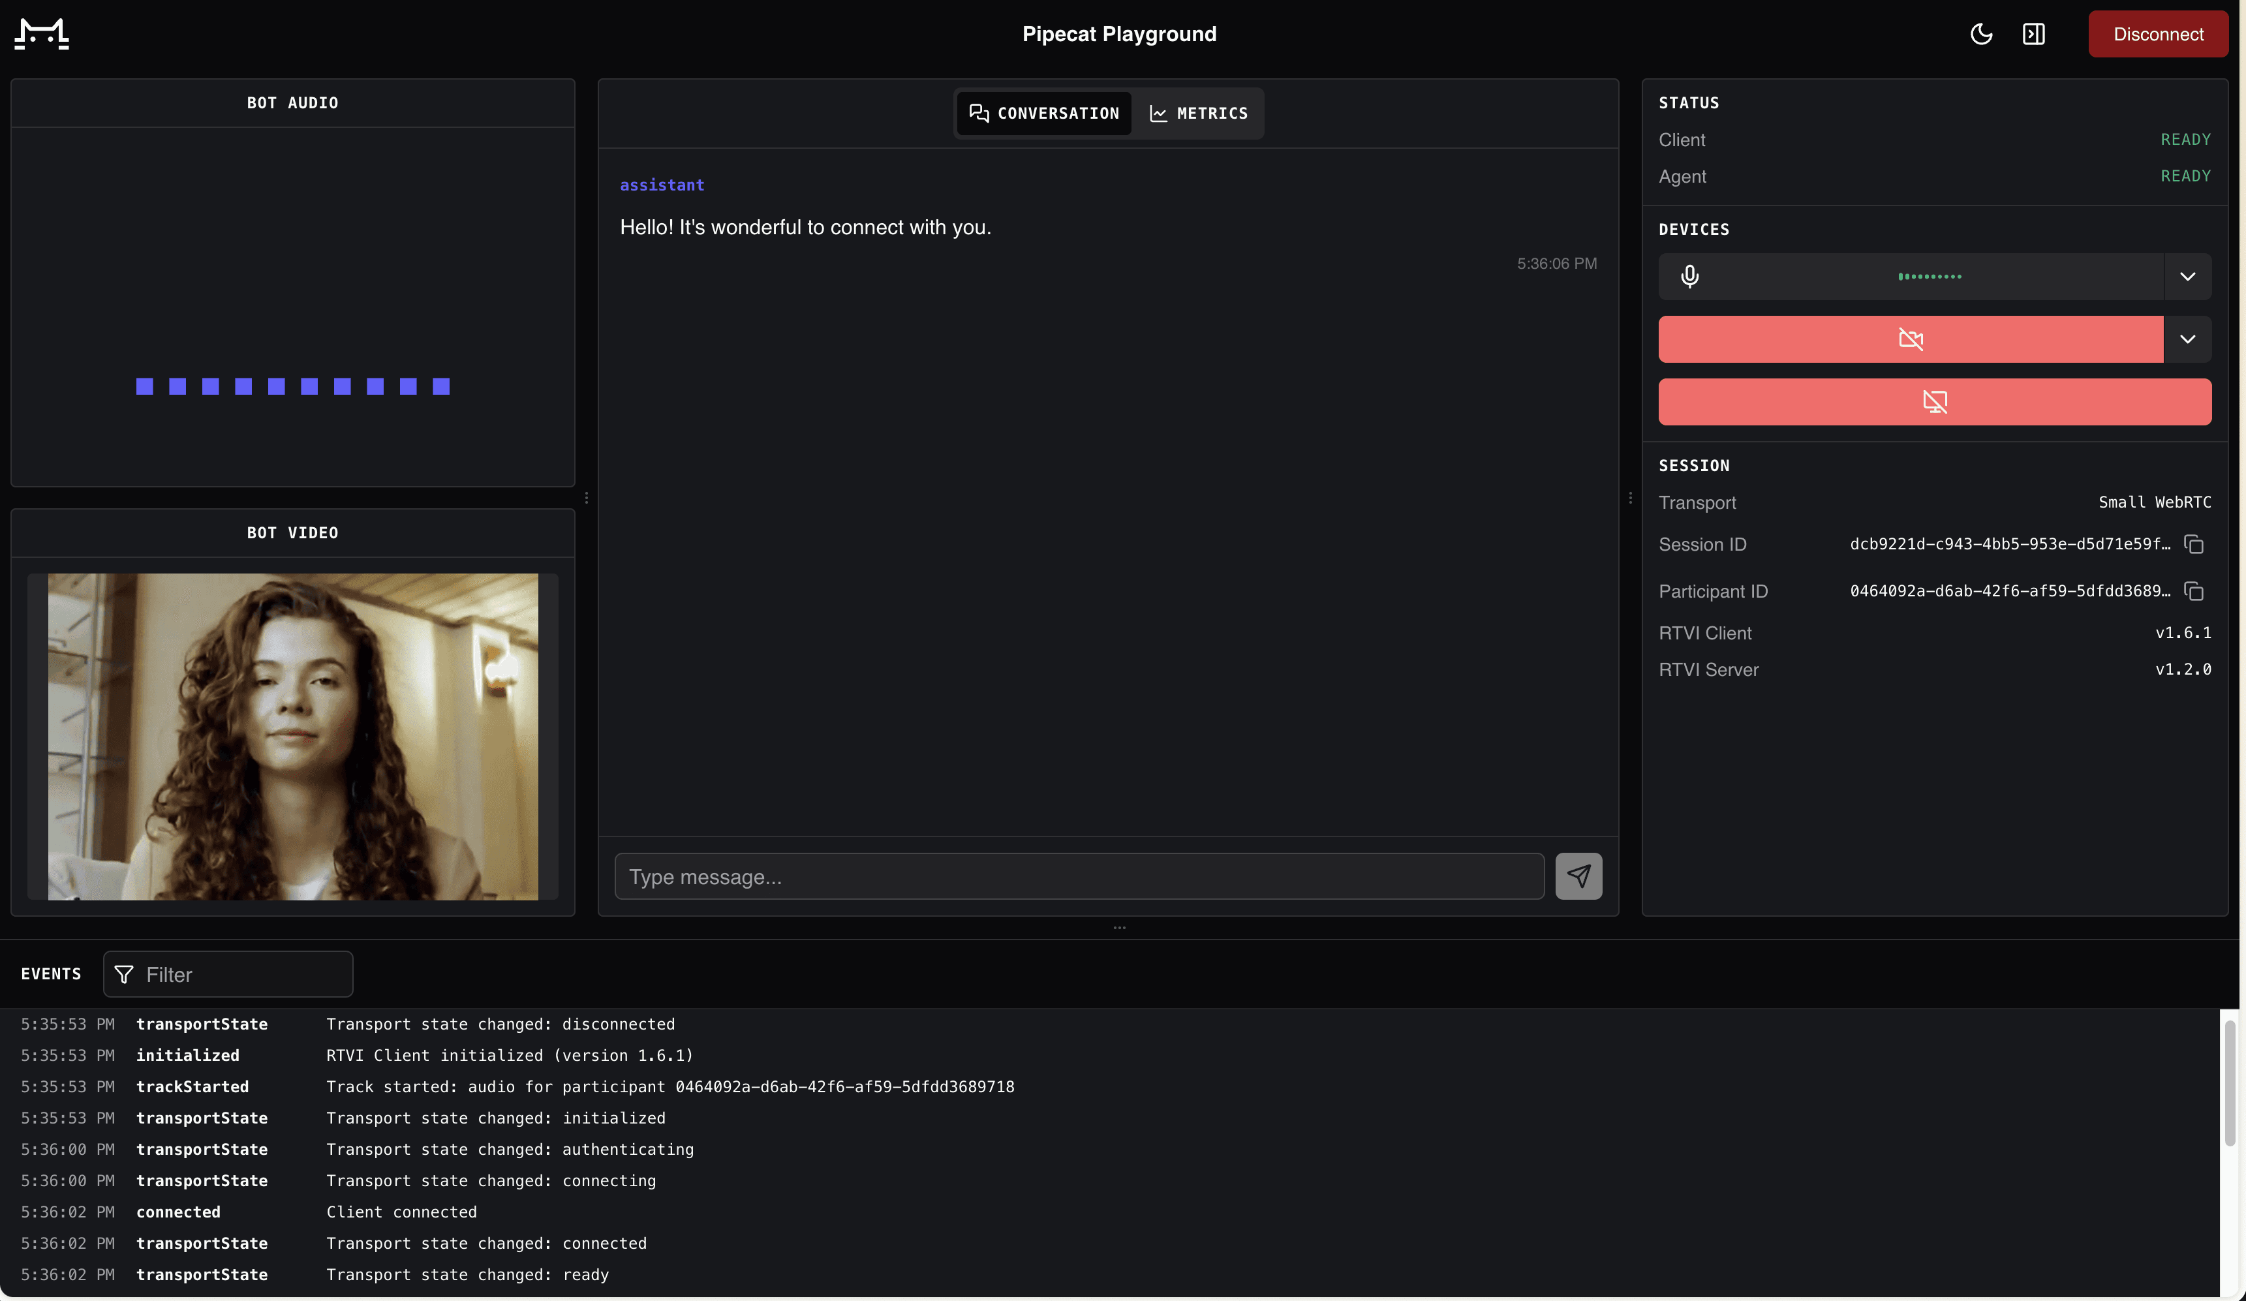Start screen sharing with the red screen-share toggle

[x=1934, y=402]
